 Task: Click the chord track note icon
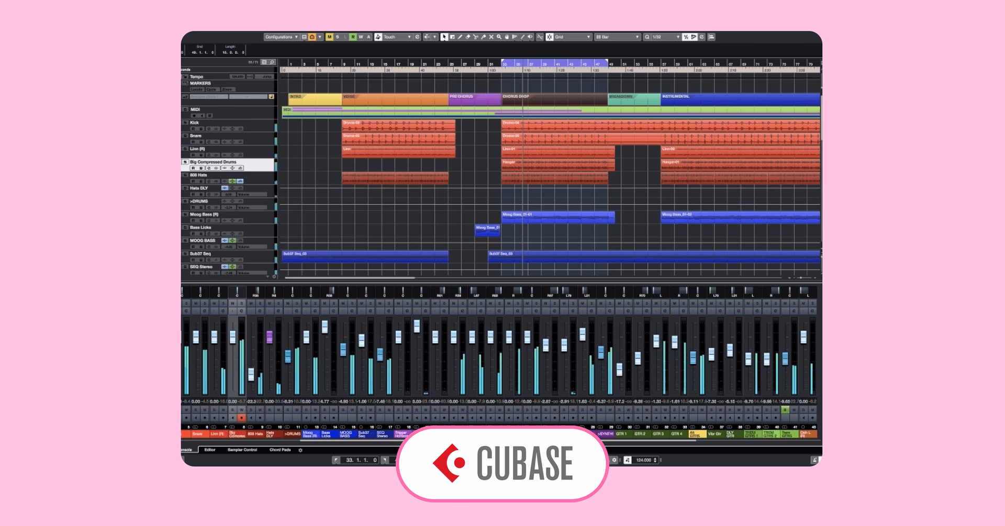click(271, 96)
